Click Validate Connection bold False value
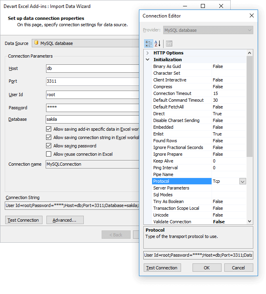This screenshot has height=294, width=266. (229, 222)
